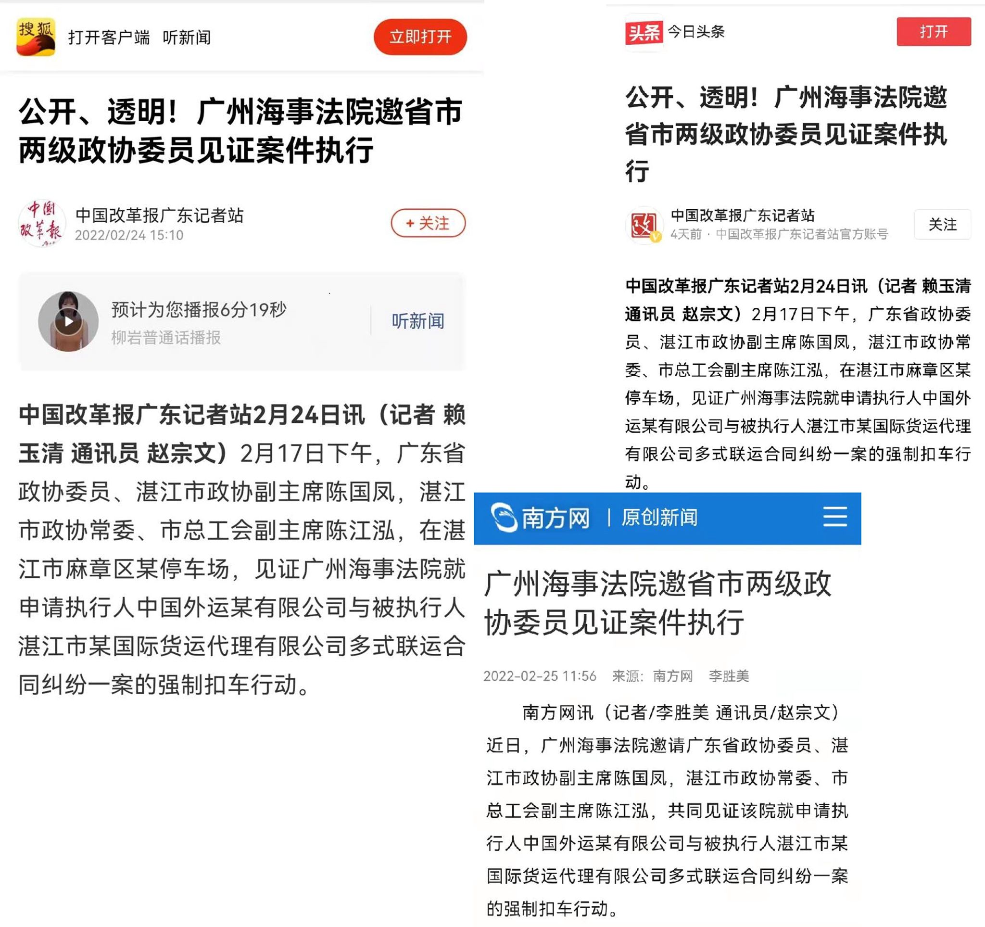Follow author with the +关注 button
Screen dimensions: 985x927
428,223
